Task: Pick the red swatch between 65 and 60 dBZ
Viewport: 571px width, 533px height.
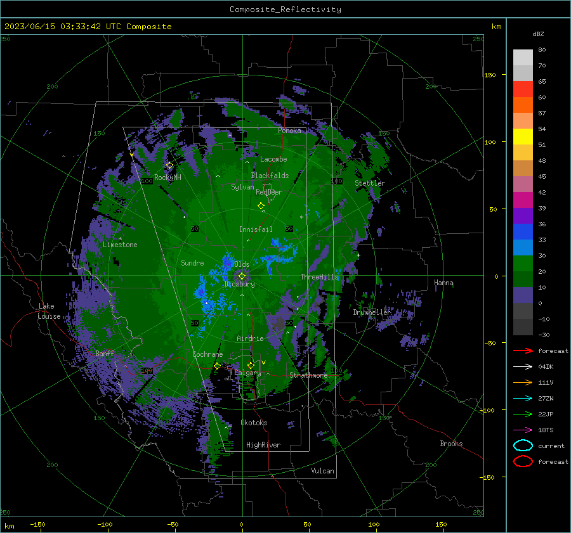Action: pyautogui.click(x=523, y=89)
